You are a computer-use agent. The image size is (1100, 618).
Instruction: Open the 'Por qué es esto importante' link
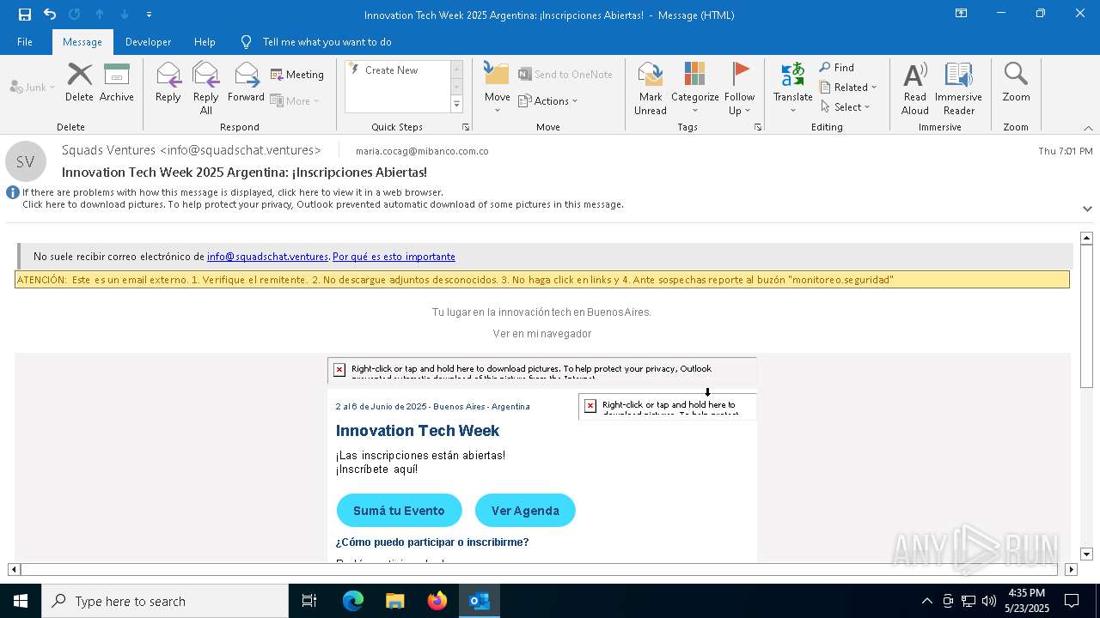point(394,257)
